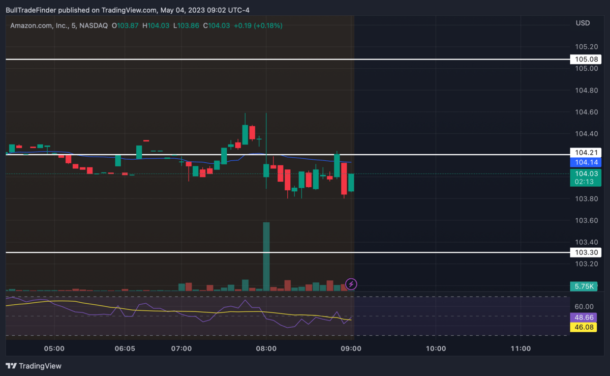This screenshot has width=610, height=376.
Task: Click the purple lightning bolt event icon
Action: pyautogui.click(x=351, y=284)
